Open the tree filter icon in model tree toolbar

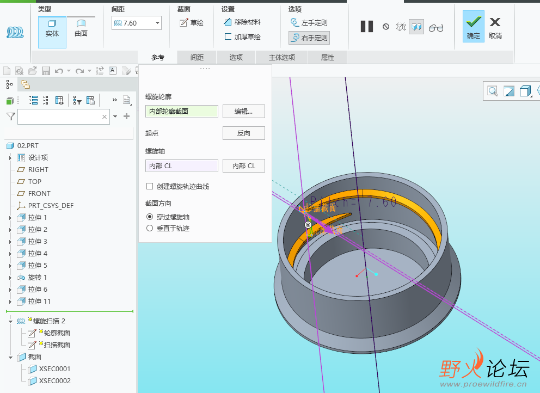(x=76, y=100)
